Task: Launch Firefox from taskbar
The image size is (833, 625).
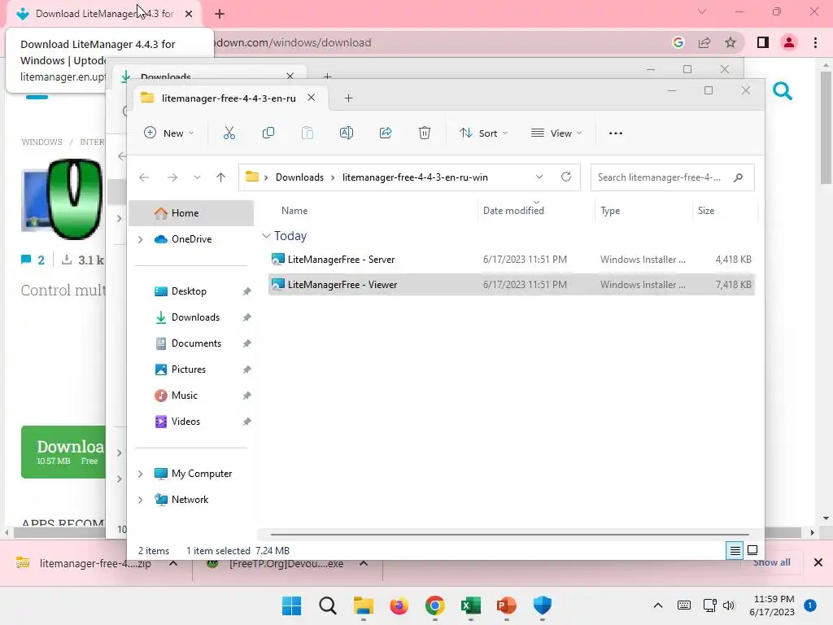Action: tap(399, 605)
